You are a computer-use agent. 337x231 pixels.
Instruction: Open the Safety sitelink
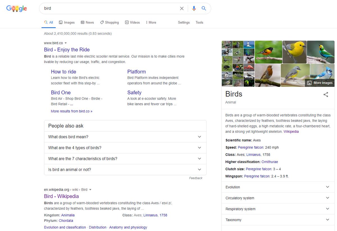click(x=134, y=92)
